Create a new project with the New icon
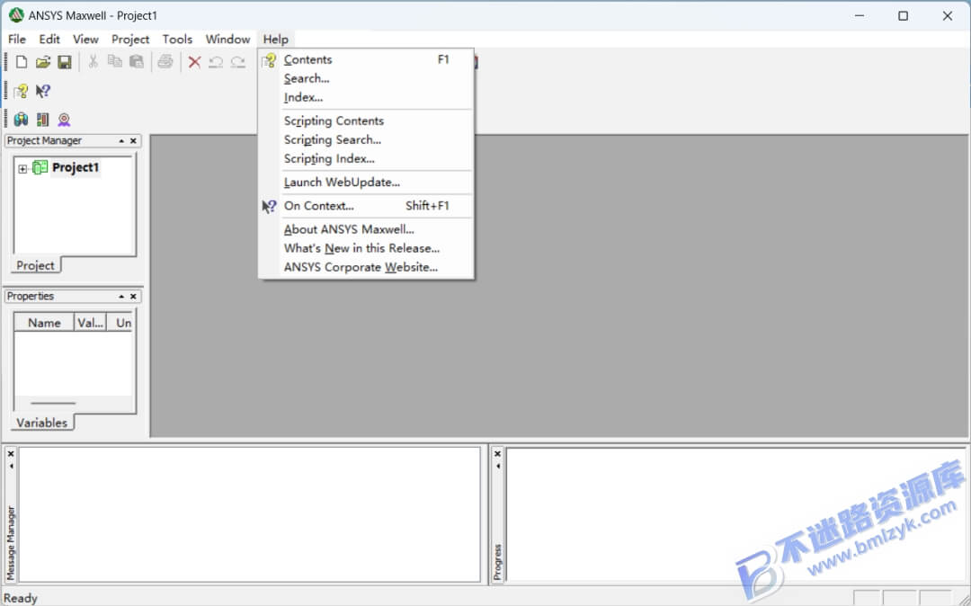This screenshot has width=971, height=606. coord(22,62)
